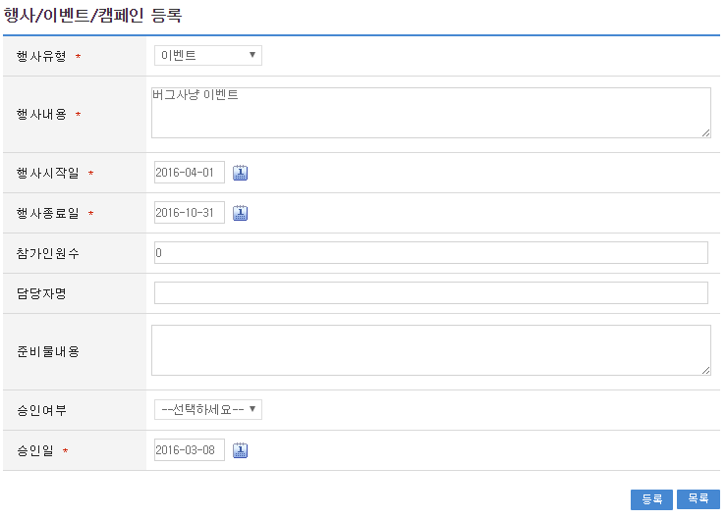Screen dimensions: 727x519
Task: Click the 담당자명 field label
Action: (41, 293)
